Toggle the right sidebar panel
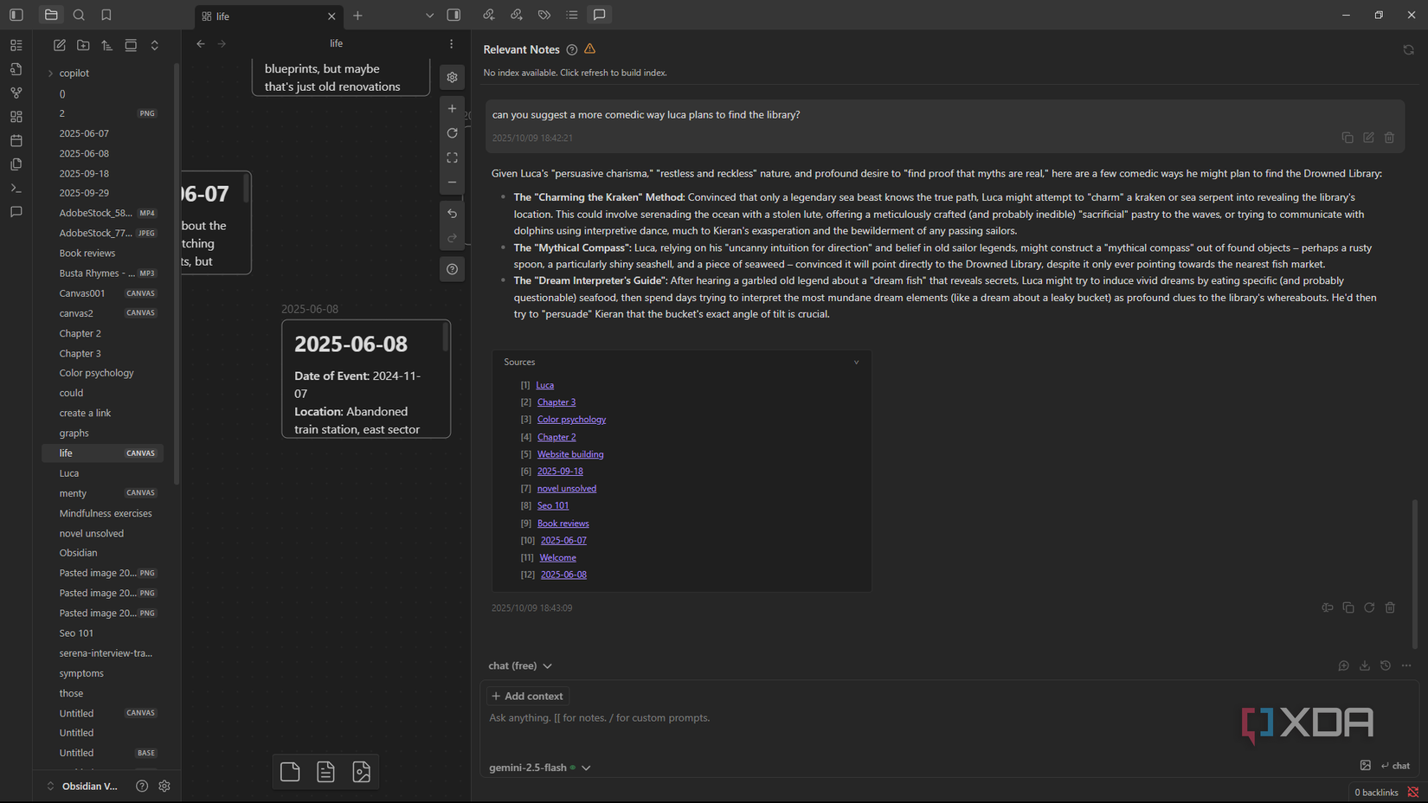 pos(453,15)
